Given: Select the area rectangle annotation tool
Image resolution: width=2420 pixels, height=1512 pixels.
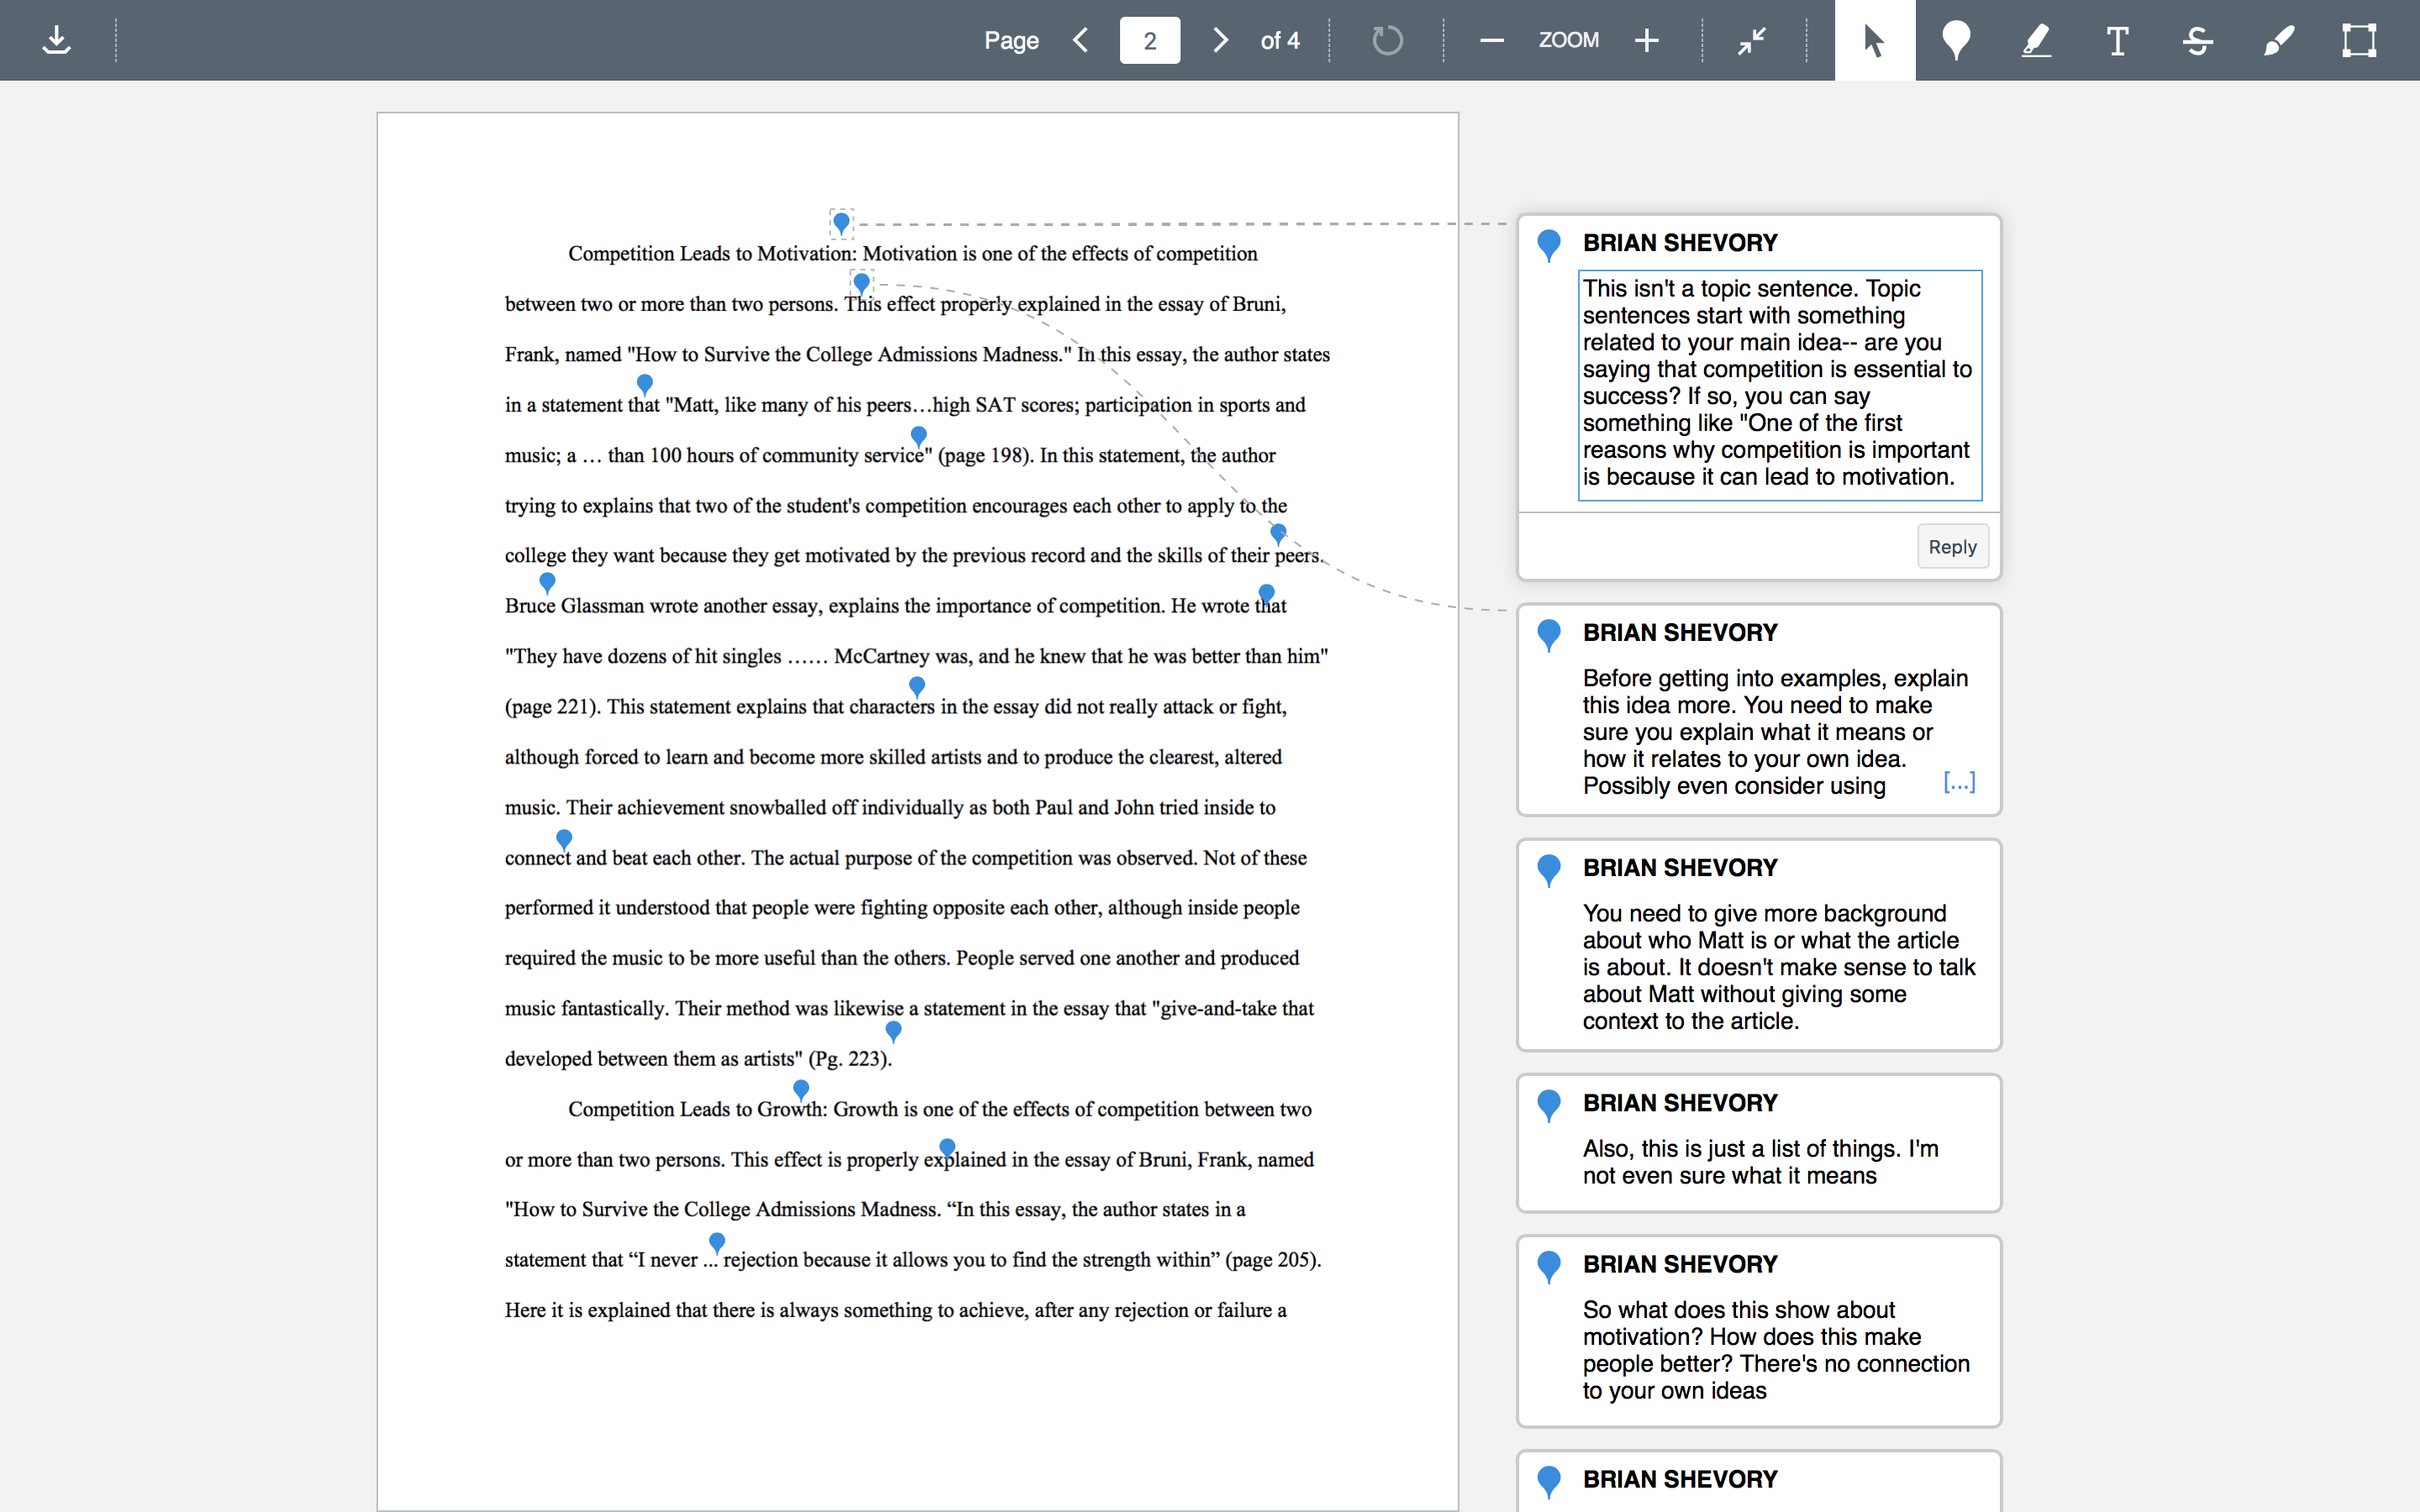Looking at the screenshot, I should click(2359, 40).
